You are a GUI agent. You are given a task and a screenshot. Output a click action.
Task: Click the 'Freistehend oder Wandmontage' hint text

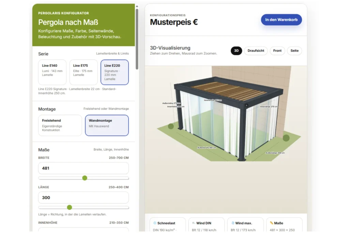click(106, 109)
